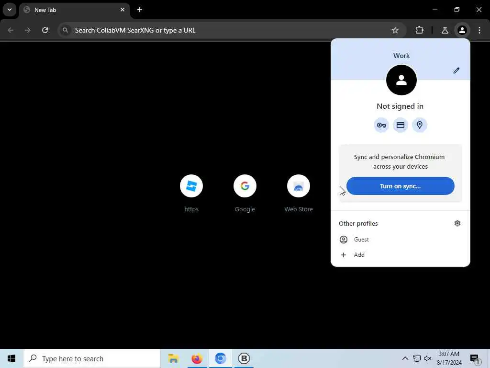490x368 pixels.
Task: Minimize the Chromium window
Action: click(x=434, y=10)
